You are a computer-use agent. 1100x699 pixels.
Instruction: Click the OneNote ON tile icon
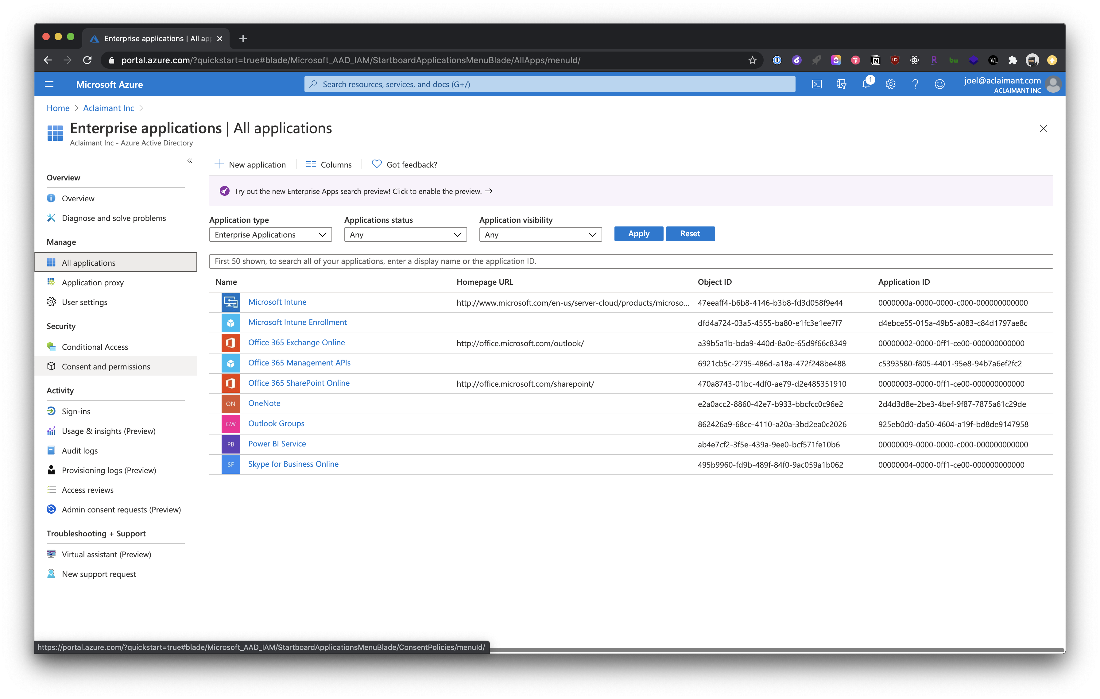click(x=231, y=404)
